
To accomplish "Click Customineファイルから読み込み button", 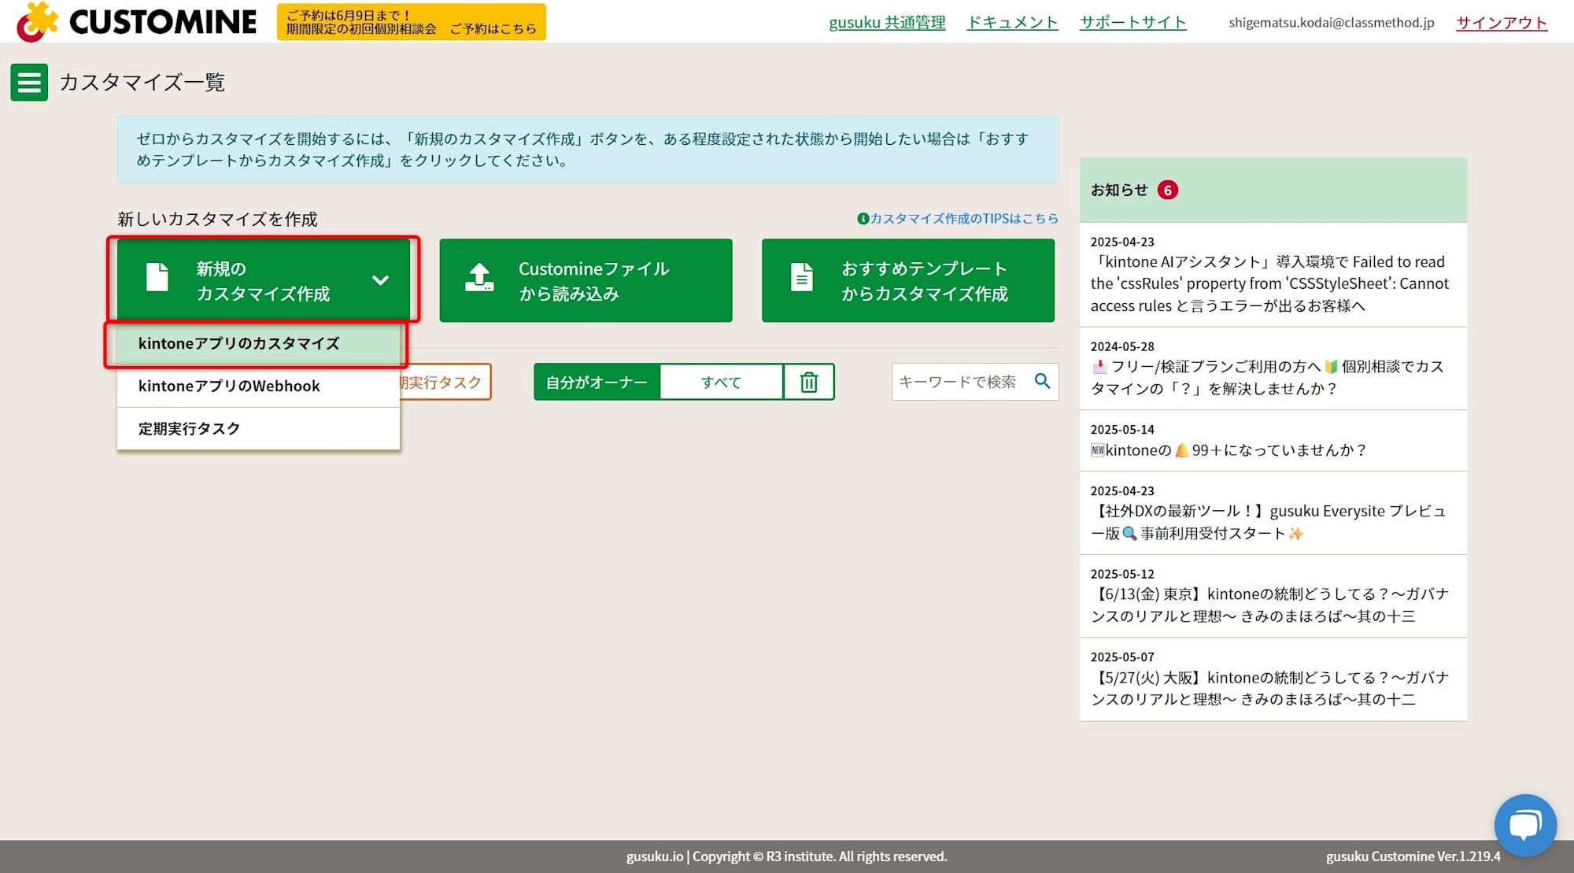I will 586,280.
